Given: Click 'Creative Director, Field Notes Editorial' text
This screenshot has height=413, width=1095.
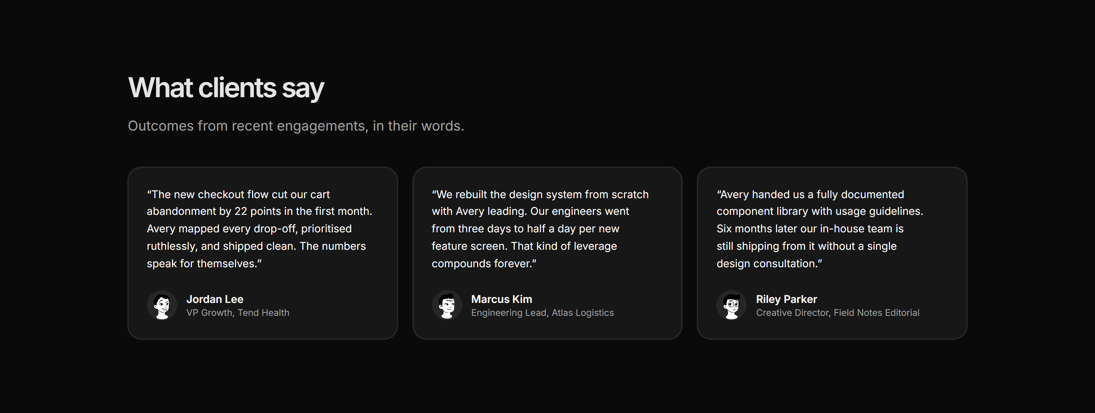Looking at the screenshot, I should 837,313.
